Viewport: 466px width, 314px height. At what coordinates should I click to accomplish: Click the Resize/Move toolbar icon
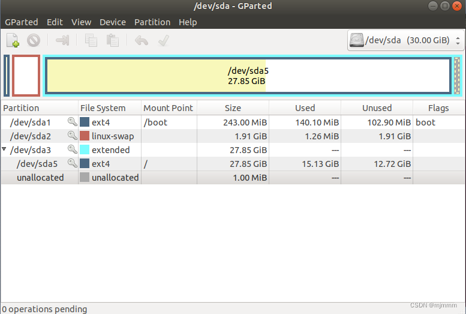(62, 40)
